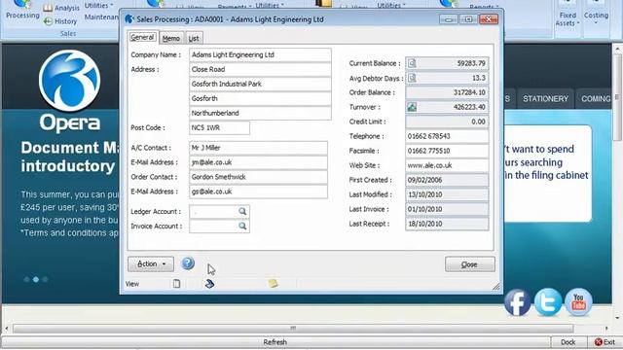Select the third carousel dot indicator
Viewport: 623px width, 350px height.
tap(45, 279)
